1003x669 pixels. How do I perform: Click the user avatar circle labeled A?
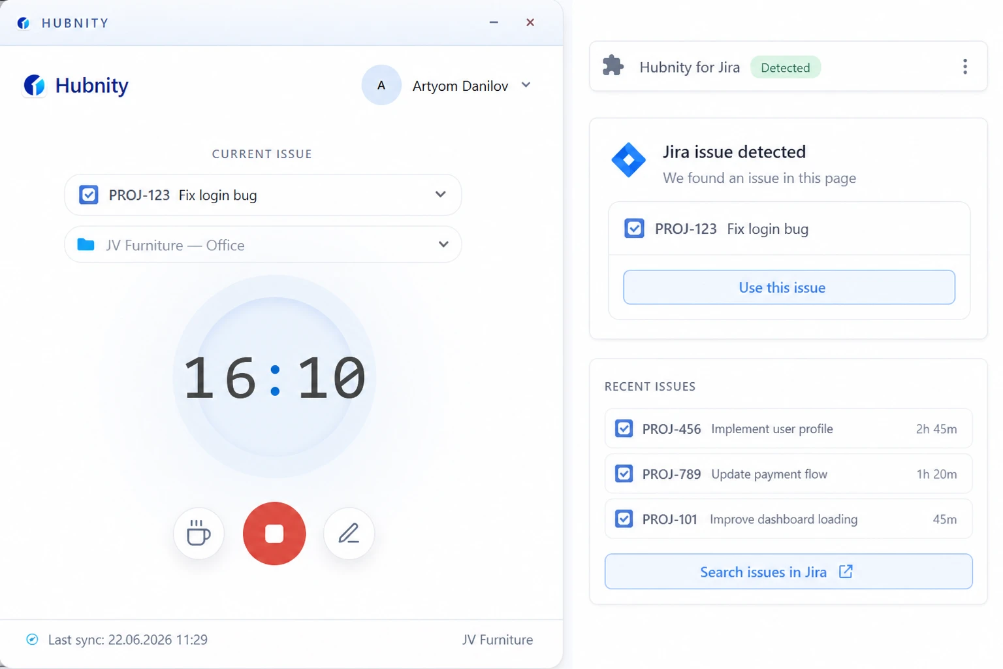click(381, 85)
